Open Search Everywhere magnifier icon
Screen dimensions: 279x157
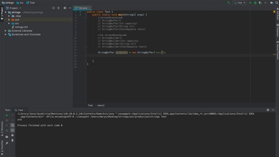point(277,3)
